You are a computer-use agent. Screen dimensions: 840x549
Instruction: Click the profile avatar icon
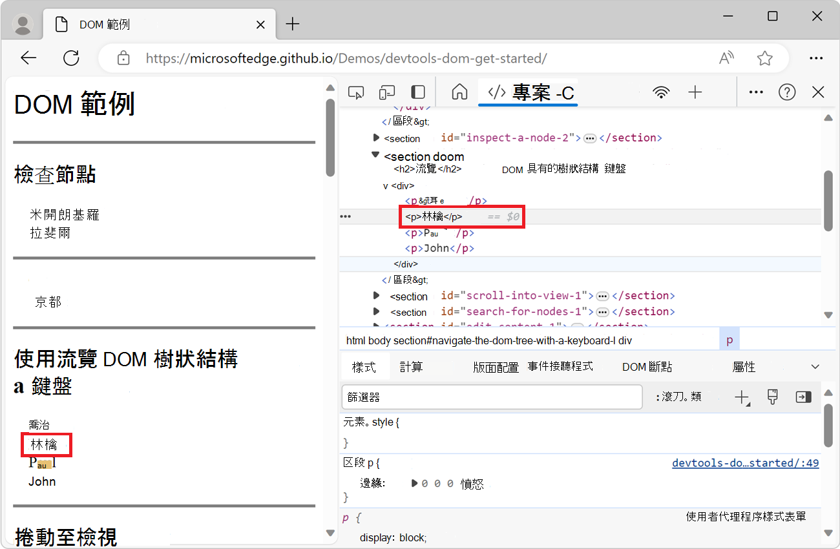[x=23, y=25]
